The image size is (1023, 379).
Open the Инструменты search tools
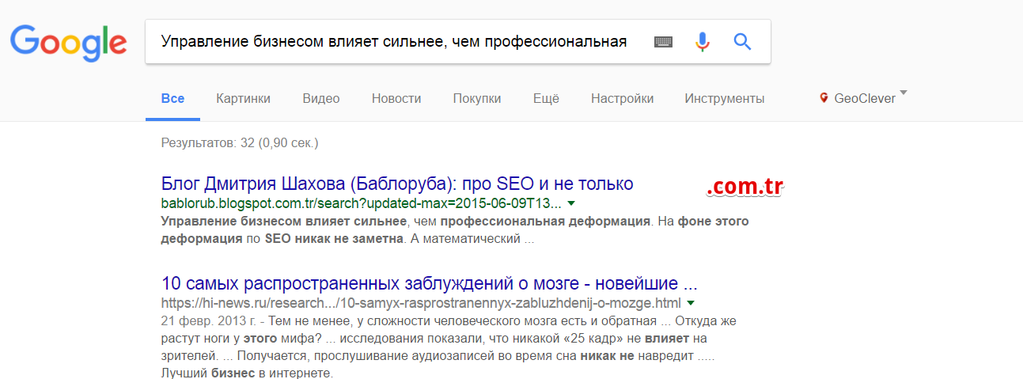click(x=724, y=99)
